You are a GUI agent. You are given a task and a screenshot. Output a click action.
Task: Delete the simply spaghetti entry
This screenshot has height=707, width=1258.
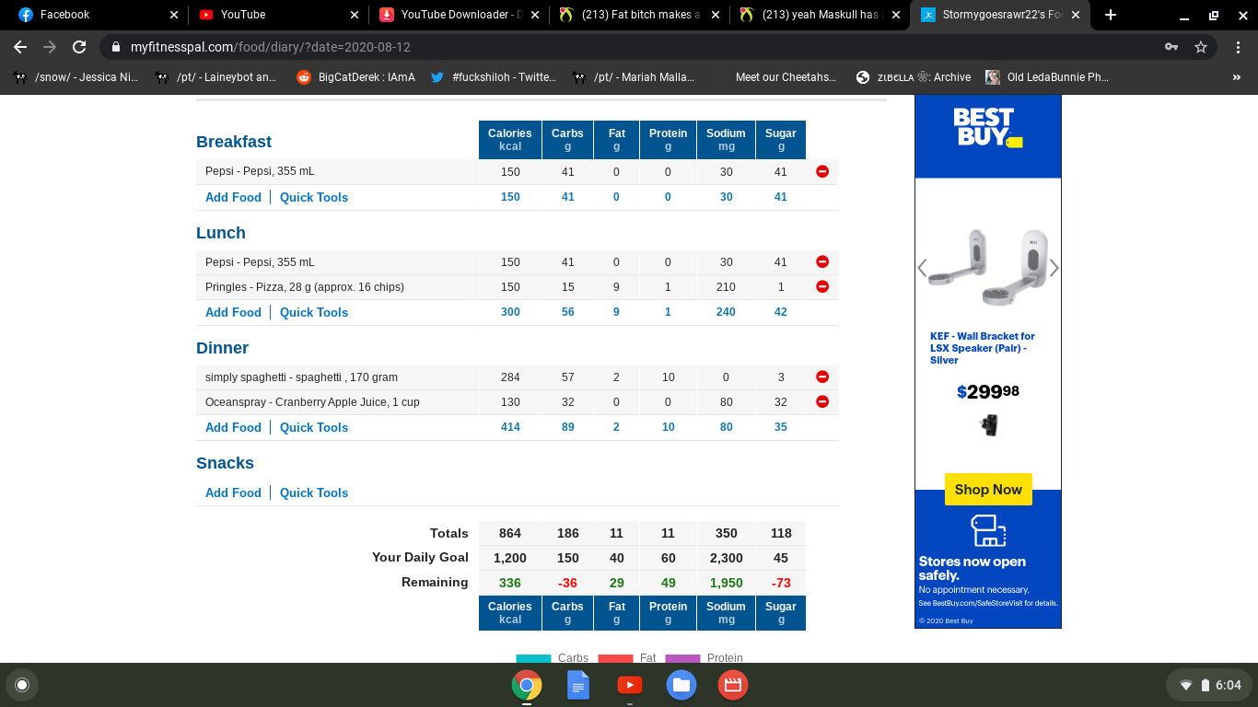[822, 377]
